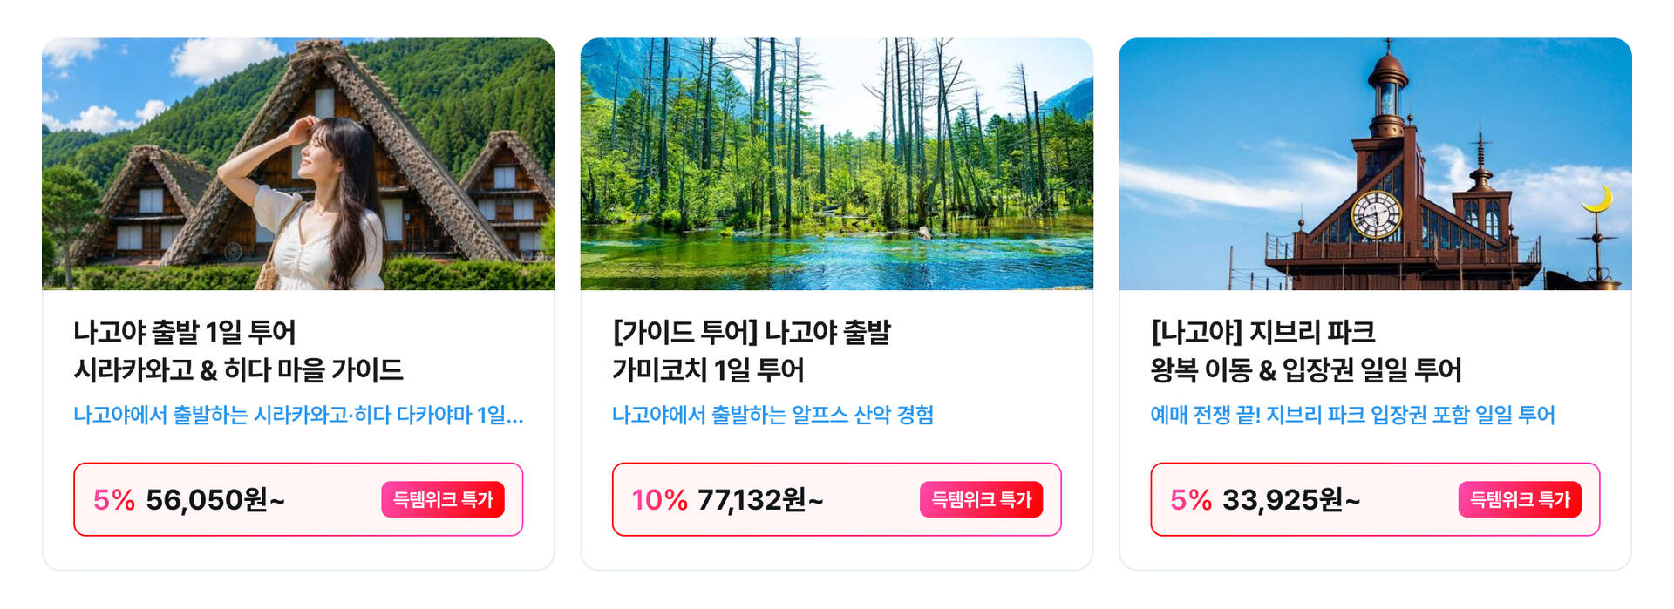Open the Shirakawa-go thatched house tour photo
The image size is (1674, 609).
pos(298,164)
